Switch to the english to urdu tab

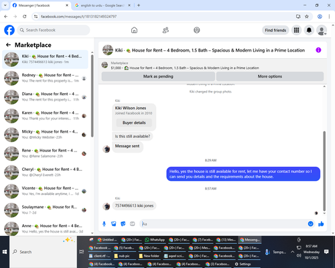[x=103, y=5]
